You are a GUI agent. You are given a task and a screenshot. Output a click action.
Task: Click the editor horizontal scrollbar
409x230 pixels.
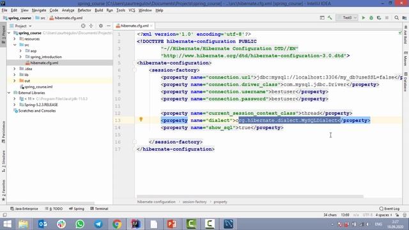click(250, 196)
